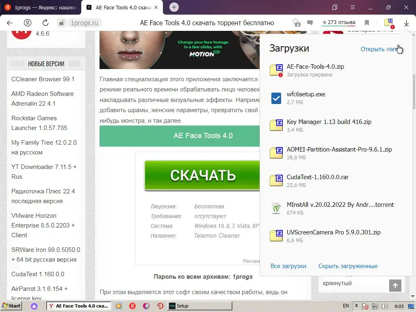Go back using the browser back arrow
Viewport: 416px width, 312px height.
pyautogui.click(x=10, y=23)
